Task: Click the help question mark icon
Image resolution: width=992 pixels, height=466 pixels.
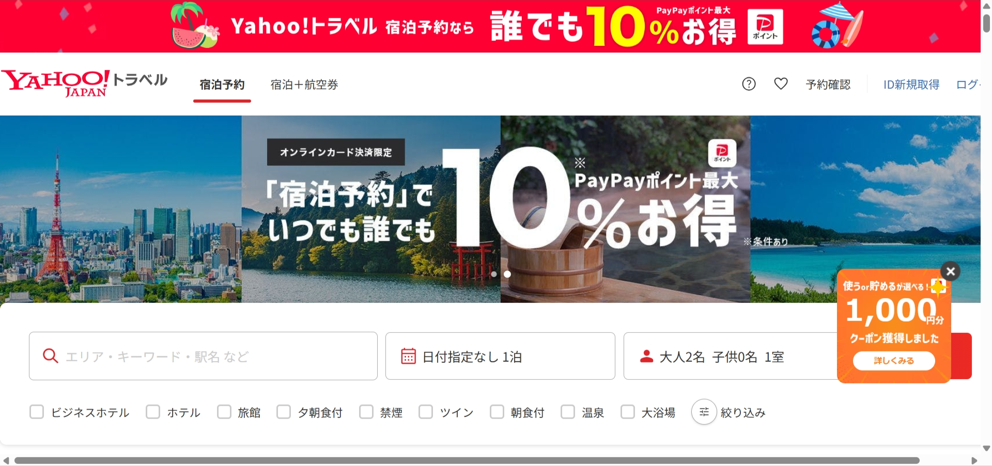Action: (x=749, y=84)
